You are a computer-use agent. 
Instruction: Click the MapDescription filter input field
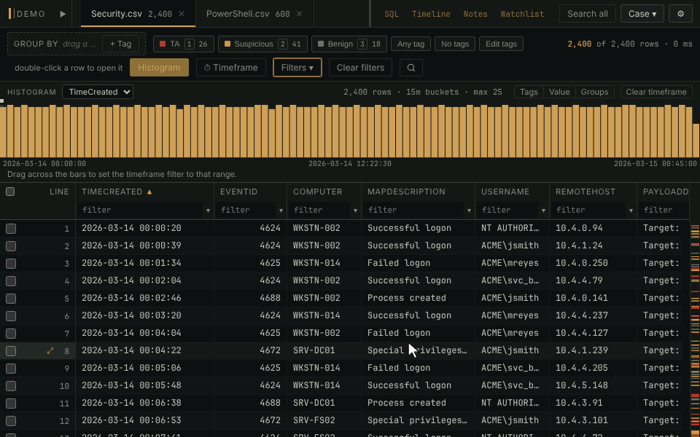click(413, 210)
